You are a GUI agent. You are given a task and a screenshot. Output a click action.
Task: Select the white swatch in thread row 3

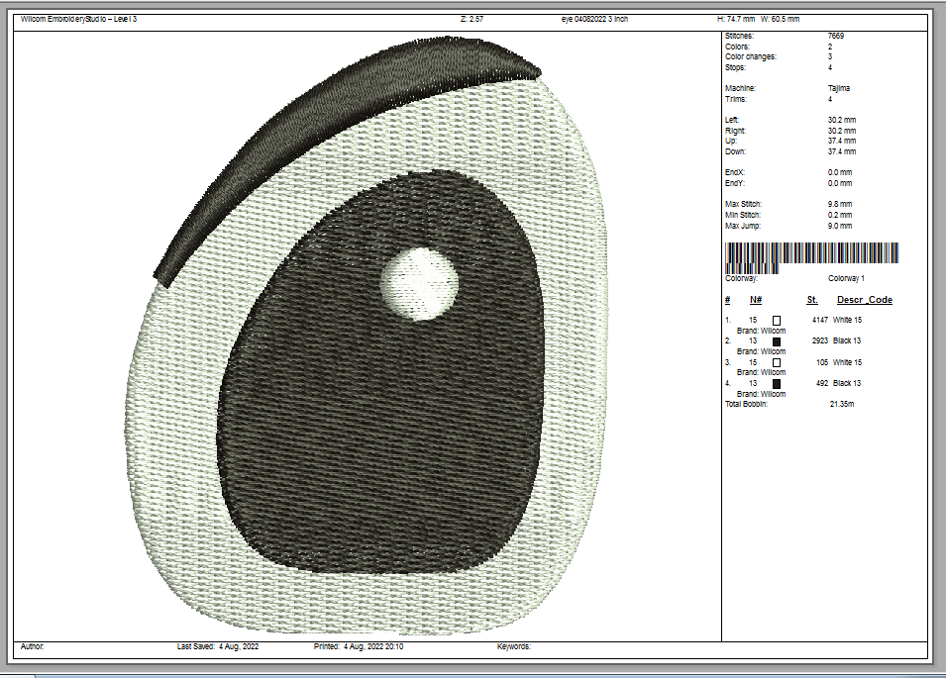777,362
